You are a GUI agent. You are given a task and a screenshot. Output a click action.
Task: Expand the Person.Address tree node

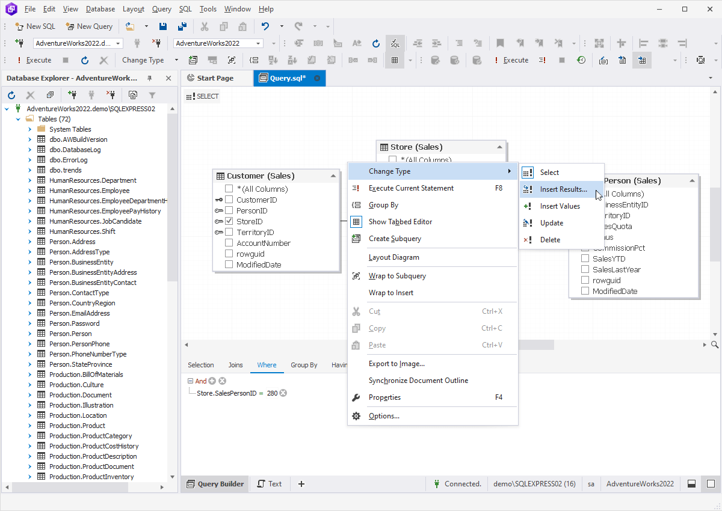pos(29,242)
